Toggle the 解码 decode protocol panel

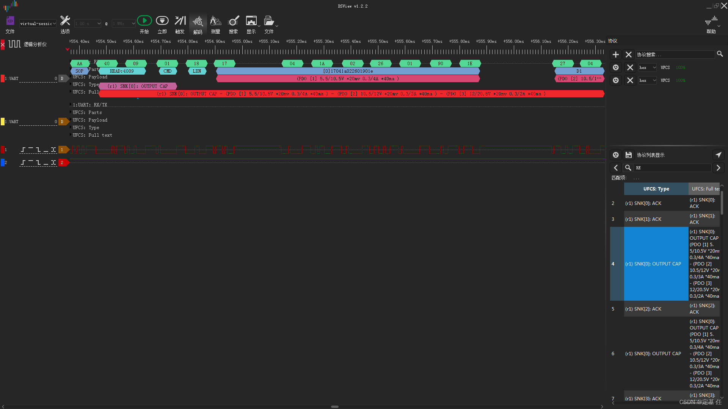coord(198,22)
